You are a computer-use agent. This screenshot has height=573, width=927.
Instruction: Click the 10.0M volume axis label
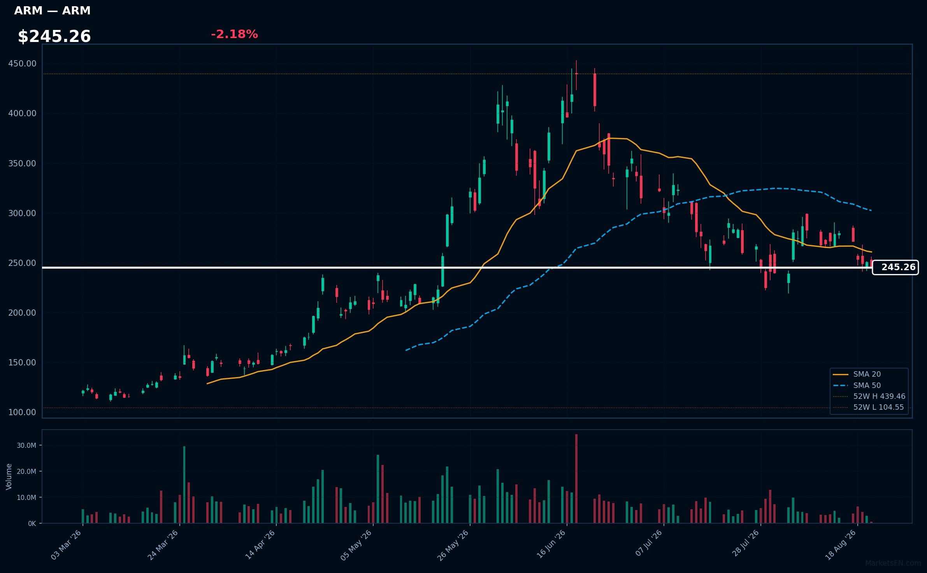(26, 498)
